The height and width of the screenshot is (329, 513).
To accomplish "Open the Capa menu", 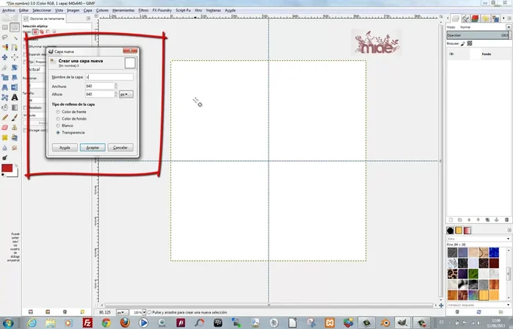I will [x=87, y=11].
